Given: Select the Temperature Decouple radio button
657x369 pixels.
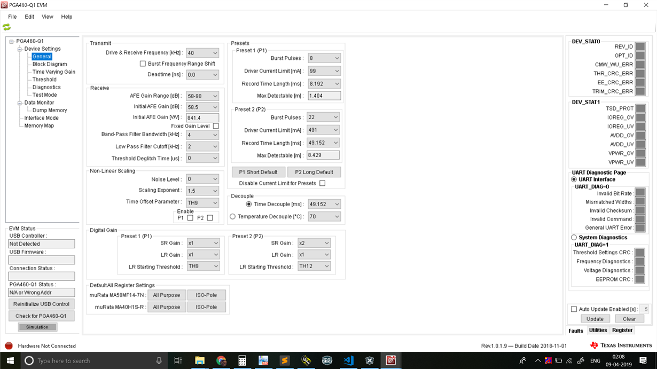Looking at the screenshot, I should coord(232,216).
